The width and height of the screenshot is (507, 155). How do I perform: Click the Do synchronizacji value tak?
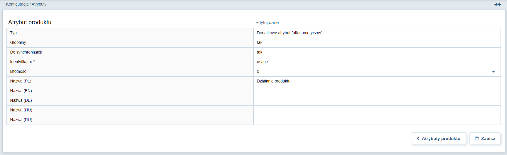[x=260, y=52]
